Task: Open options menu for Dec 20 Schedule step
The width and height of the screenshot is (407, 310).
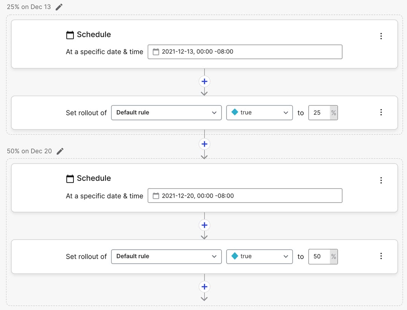Action: point(381,180)
